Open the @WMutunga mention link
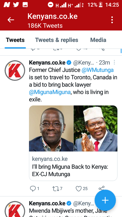 coord(98,70)
